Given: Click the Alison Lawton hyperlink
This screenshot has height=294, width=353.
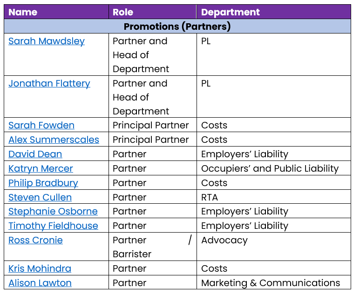Looking at the screenshot, I should 40,283.
